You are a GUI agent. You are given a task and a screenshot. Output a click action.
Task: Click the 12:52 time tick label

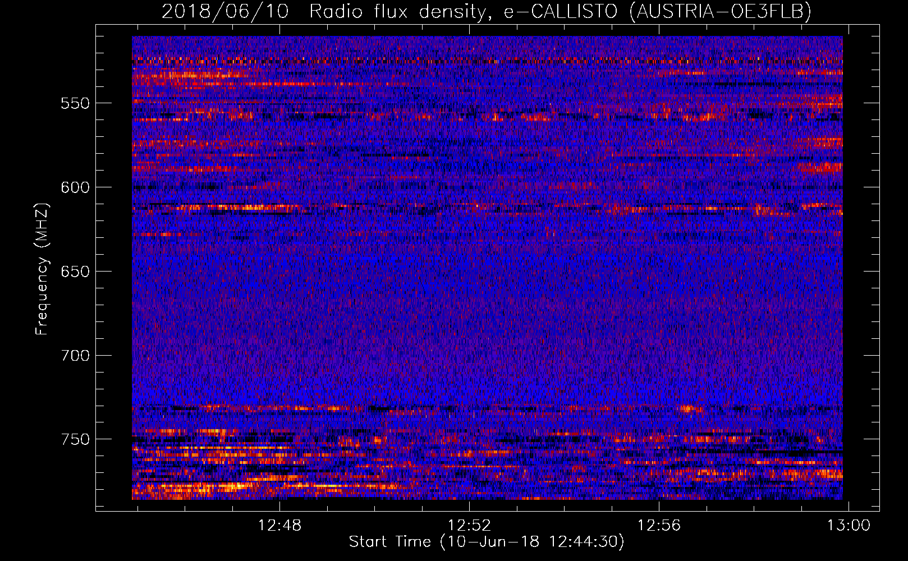(470, 526)
